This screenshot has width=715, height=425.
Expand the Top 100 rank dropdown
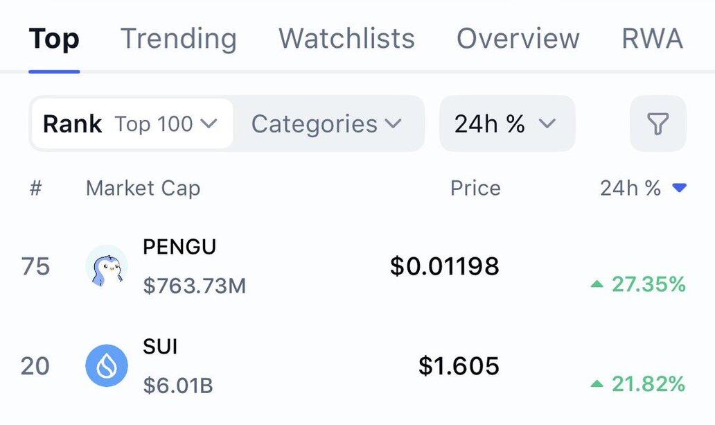166,124
